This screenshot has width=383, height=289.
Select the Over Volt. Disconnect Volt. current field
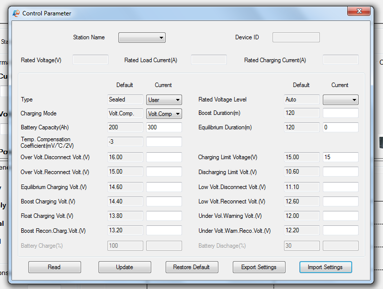point(164,157)
